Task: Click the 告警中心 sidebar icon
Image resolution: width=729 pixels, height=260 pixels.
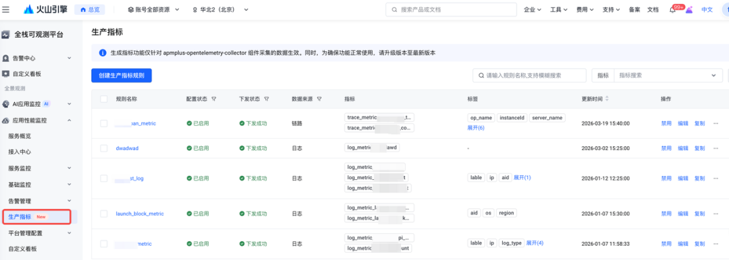Action: [6, 59]
